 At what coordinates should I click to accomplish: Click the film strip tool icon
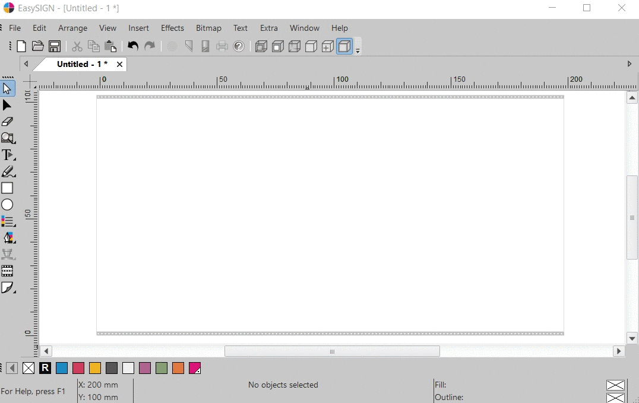pyautogui.click(x=7, y=271)
